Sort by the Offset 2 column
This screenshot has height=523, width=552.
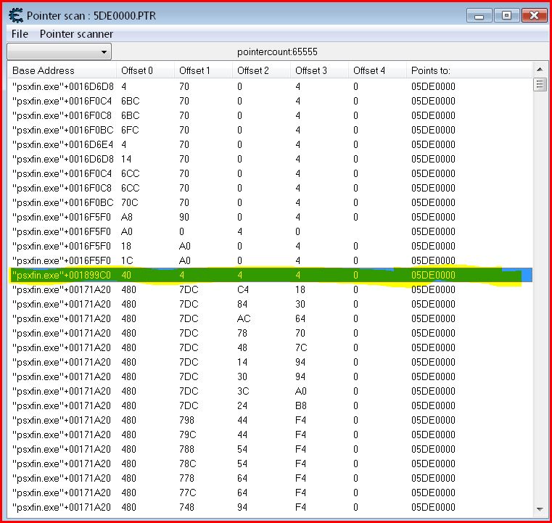(x=261, y=70)
